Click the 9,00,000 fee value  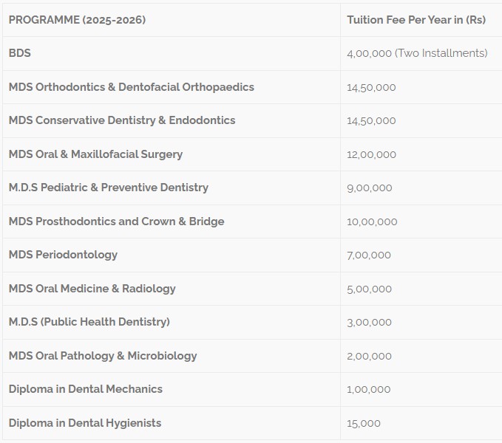tap(370, 188)
